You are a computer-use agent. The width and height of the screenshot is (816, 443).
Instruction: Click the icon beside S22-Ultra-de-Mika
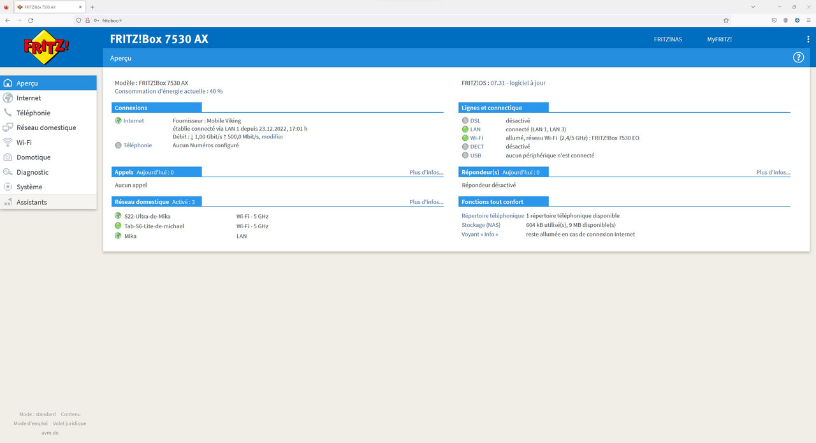pyautogui.click(x=118, y=216)
